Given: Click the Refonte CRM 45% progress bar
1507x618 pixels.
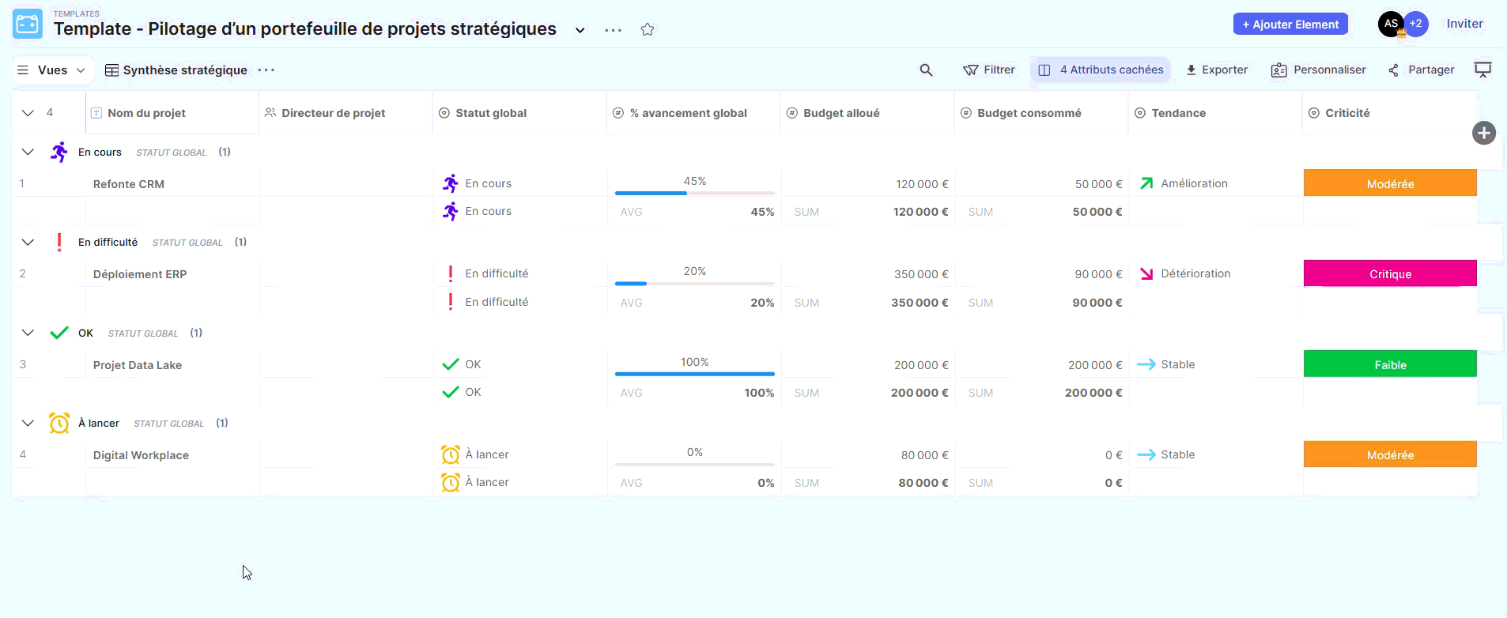Looking at the screenshot, I should point(694,192).
